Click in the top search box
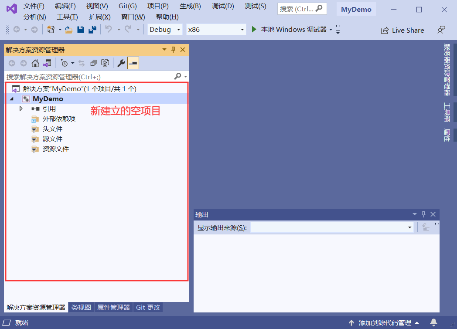 [x=302, y=9]
